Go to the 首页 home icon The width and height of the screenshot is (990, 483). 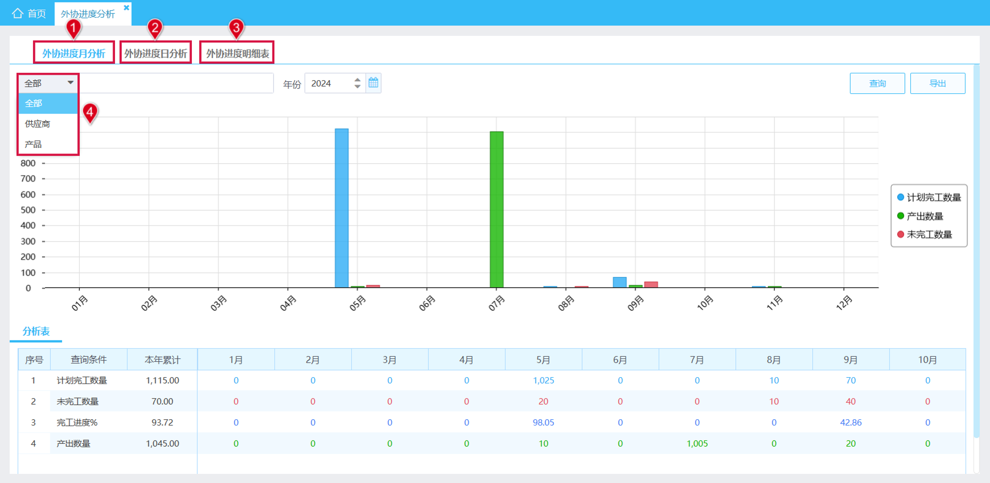pyautogui.click(x=18, y=13)
